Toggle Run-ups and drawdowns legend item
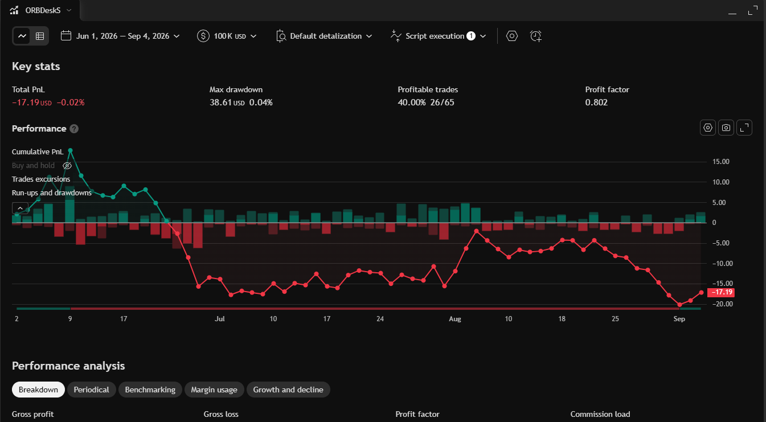Image resolution: width=766 pixels, height=422 pixels. click(52, 193)
